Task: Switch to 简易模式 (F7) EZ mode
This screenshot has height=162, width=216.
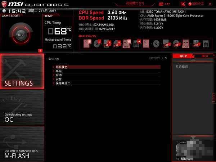Action: point(135,3)
